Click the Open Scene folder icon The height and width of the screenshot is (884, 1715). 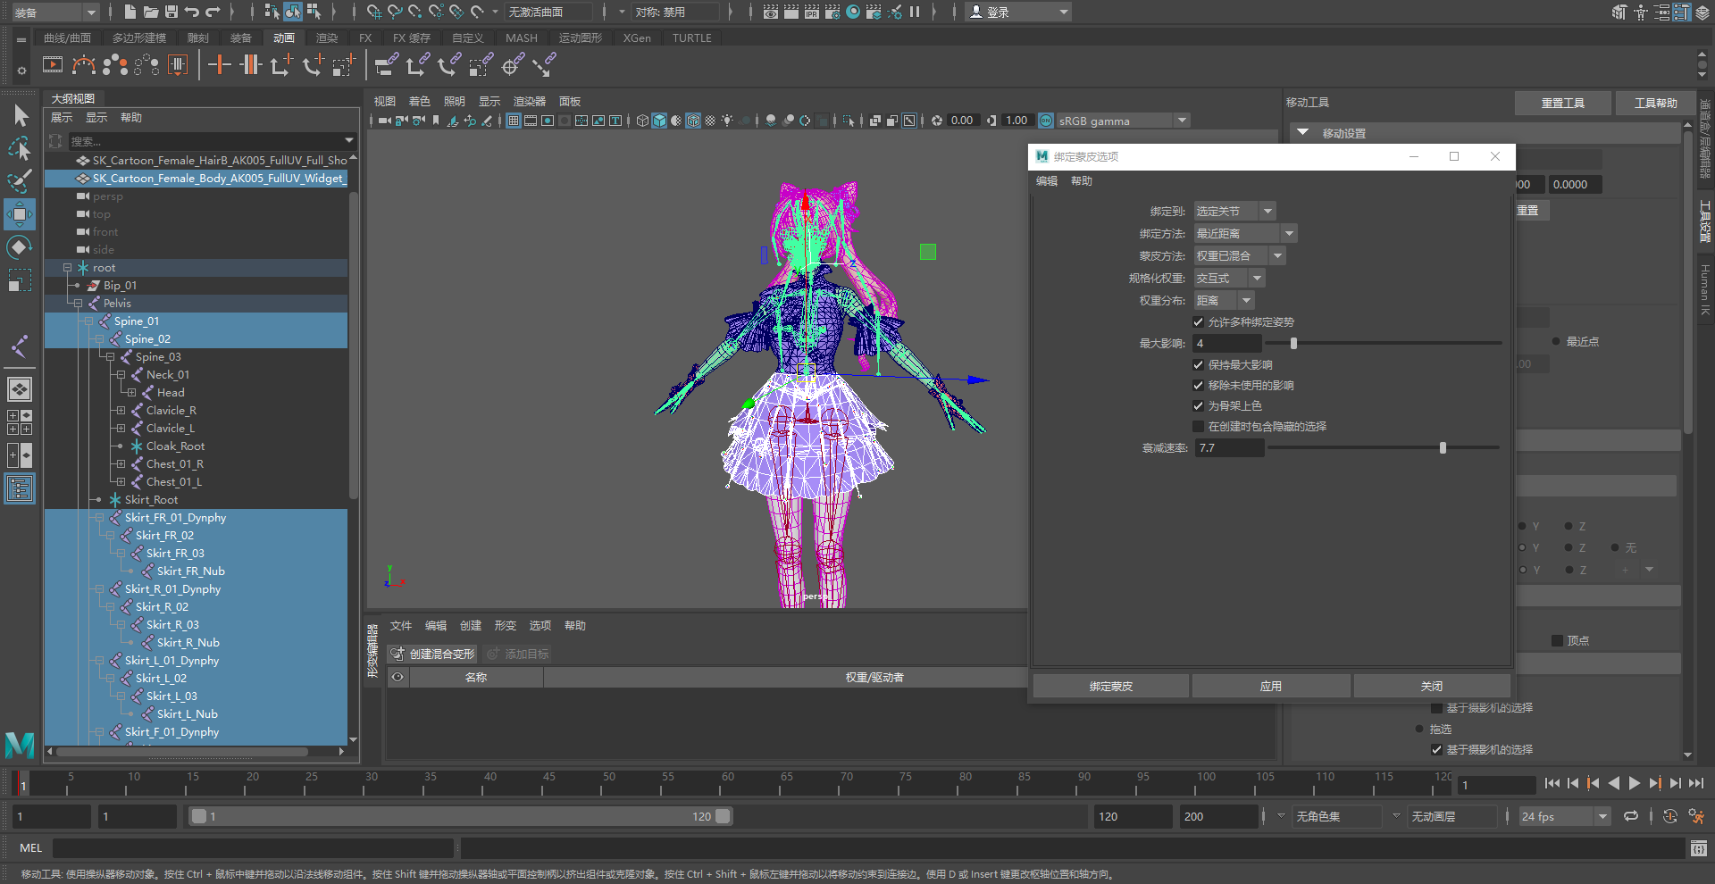pyautogui.click(x=151, y=12)
